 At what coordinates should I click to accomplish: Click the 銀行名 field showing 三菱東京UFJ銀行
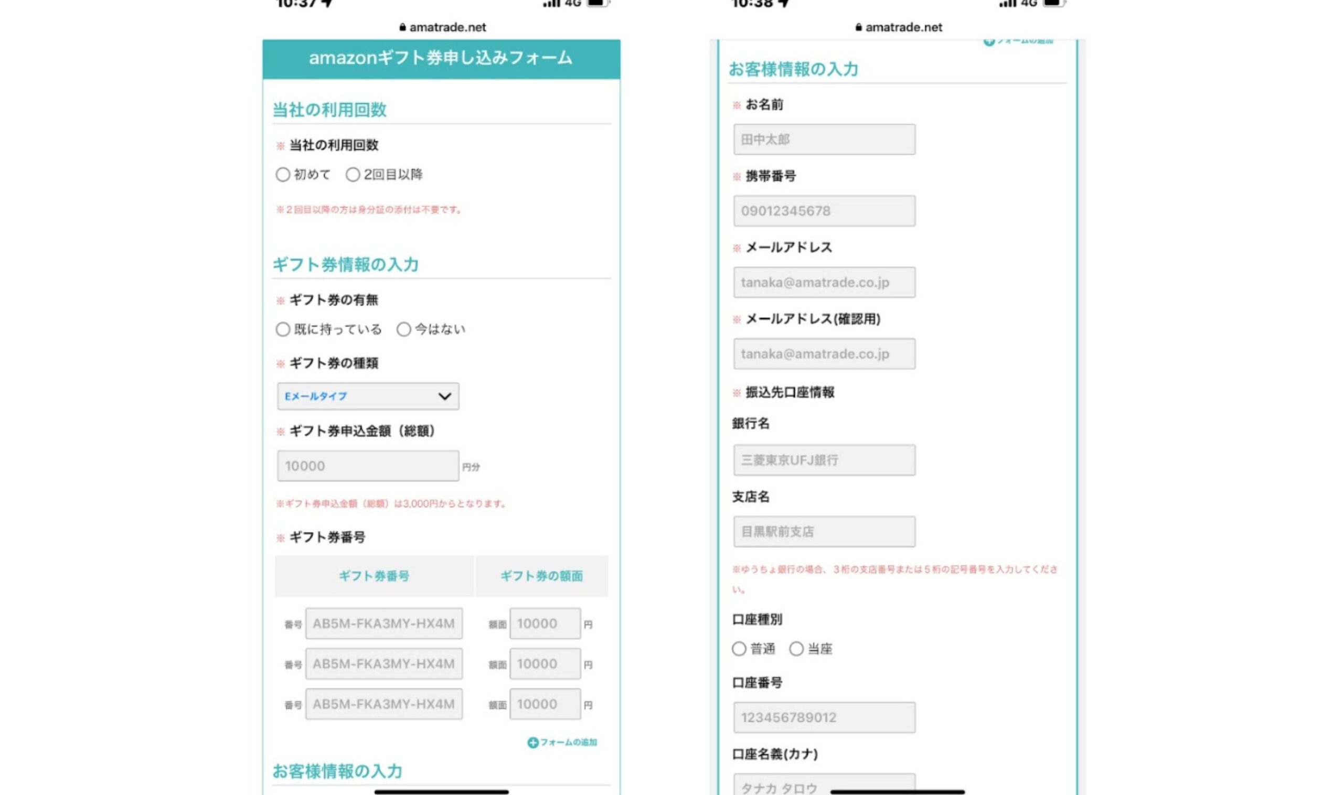824,460
